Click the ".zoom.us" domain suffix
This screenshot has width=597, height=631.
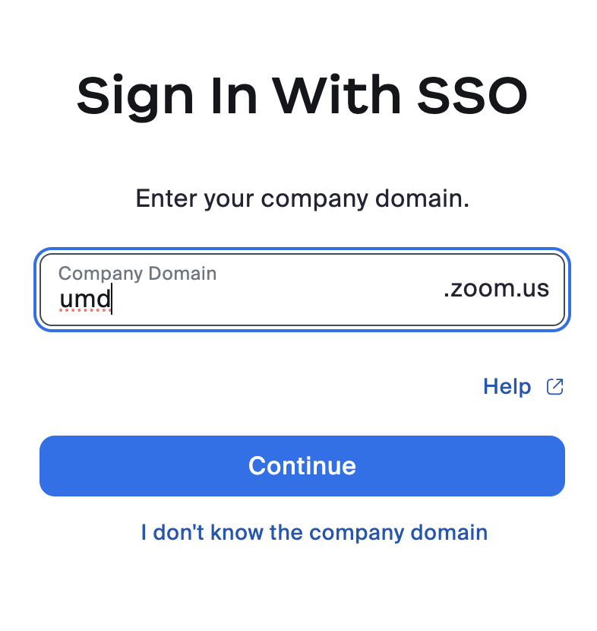pos(496,289)
